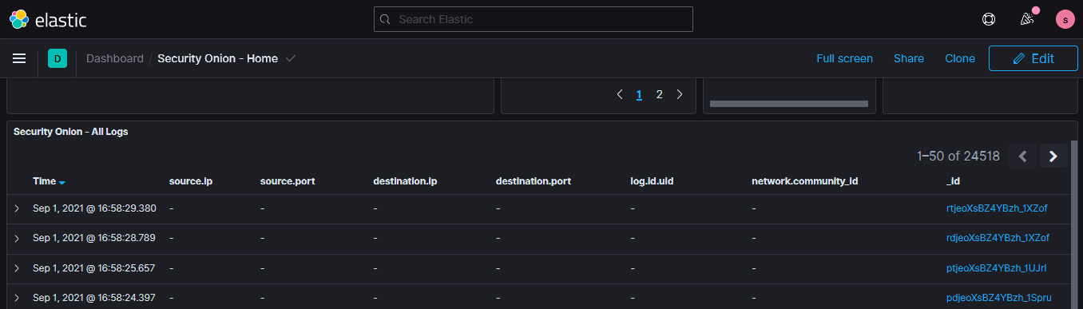This screenshot has width=1083, height=309.
Task: Open document rdjeoXsBZ4YBzh_1XZof
Action: [x=997, y=238]
